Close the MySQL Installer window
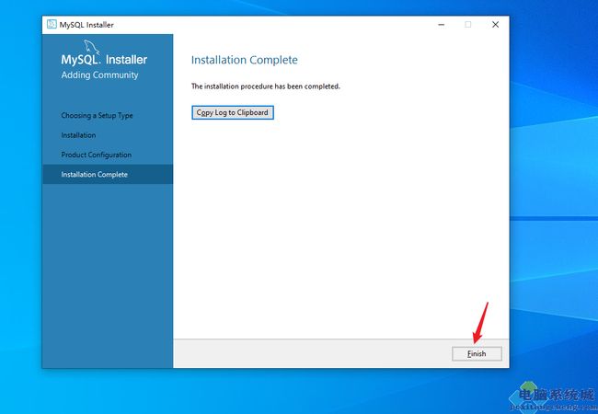 pos(495,25)
